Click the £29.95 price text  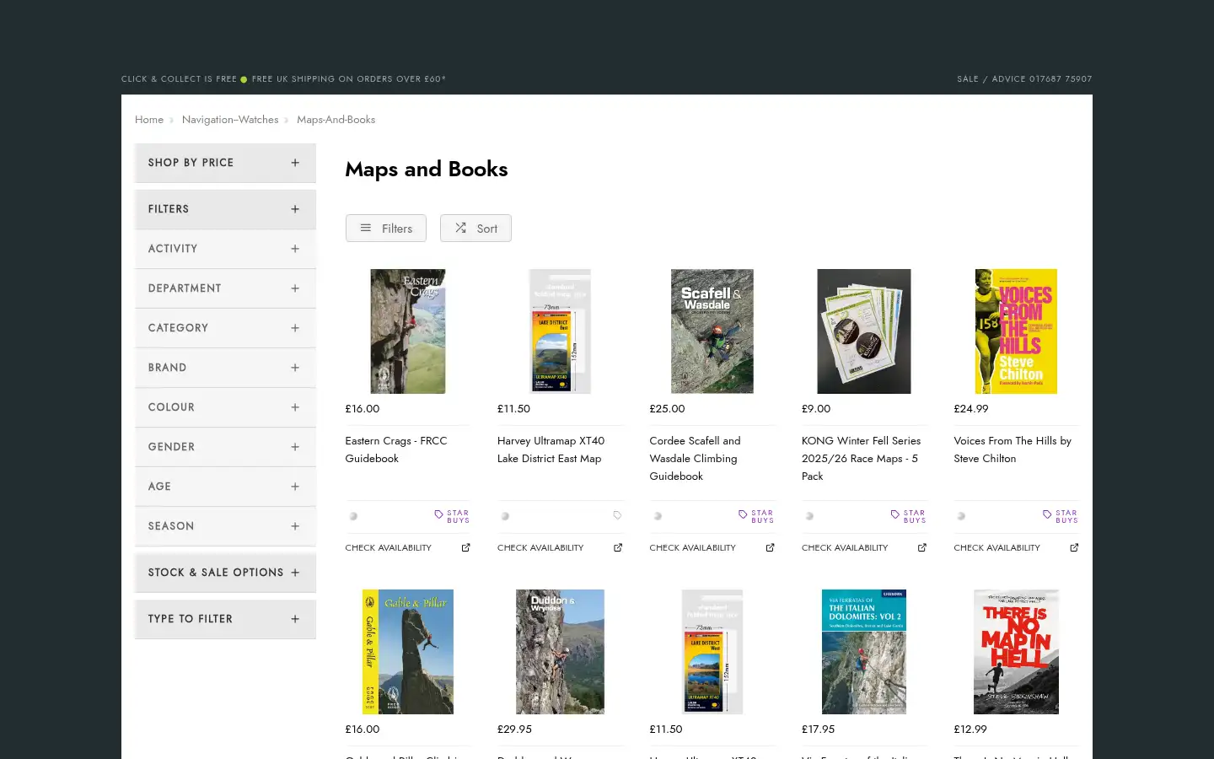click(x=514, y=729)
